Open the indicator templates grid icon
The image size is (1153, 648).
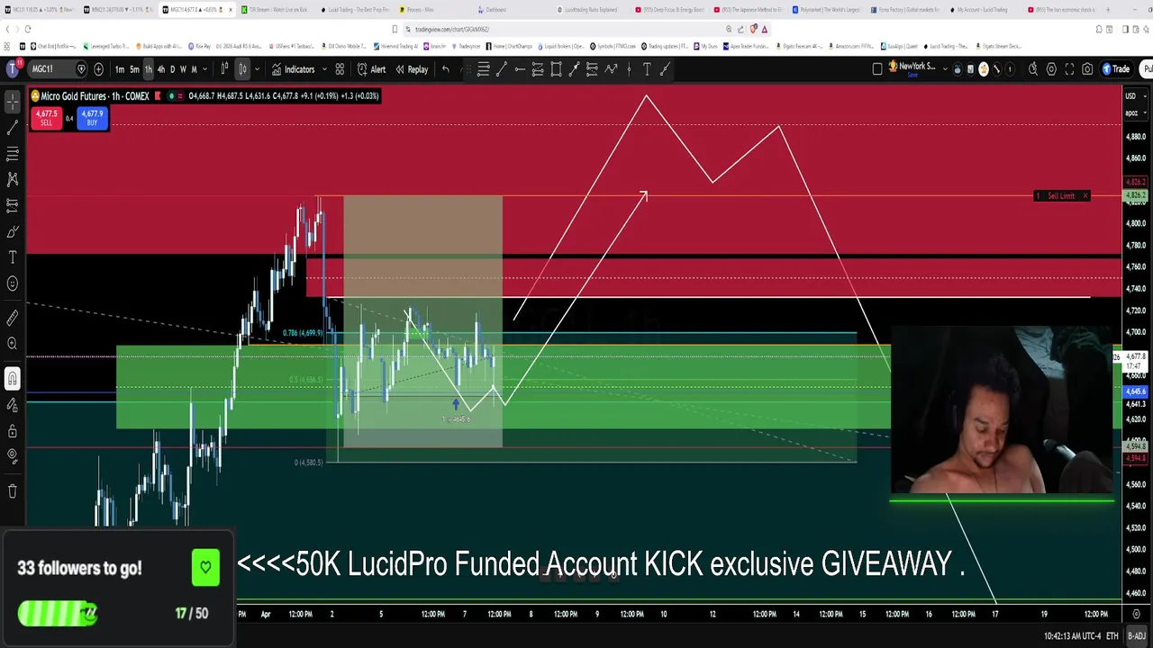[340, 69]
